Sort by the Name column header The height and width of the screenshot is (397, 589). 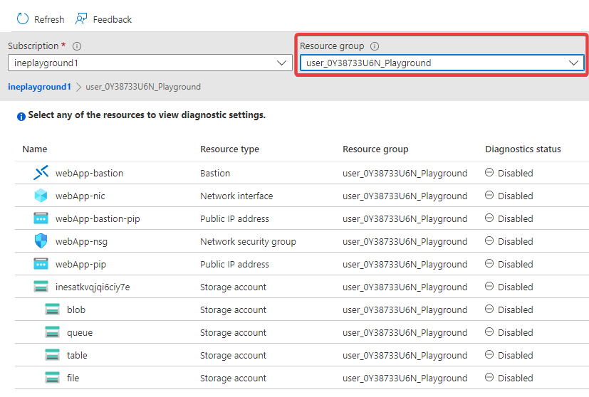35,149
